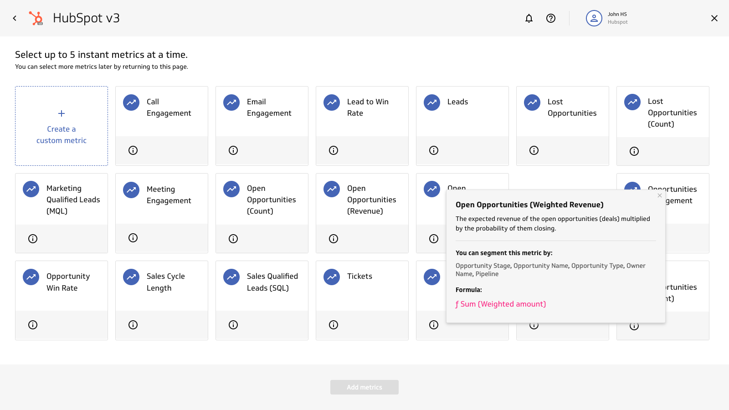Image resolution: width=729 pixels, height=410 pixels.
Task: Click the info icon on the Leads card
Action: click(433, 150)
